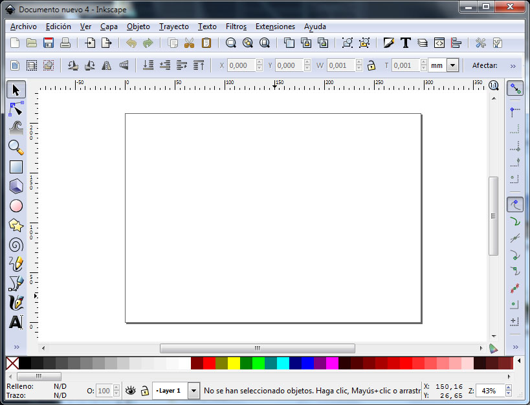
Task: Select the Node editing tool
Action: [x=16, y=109]
